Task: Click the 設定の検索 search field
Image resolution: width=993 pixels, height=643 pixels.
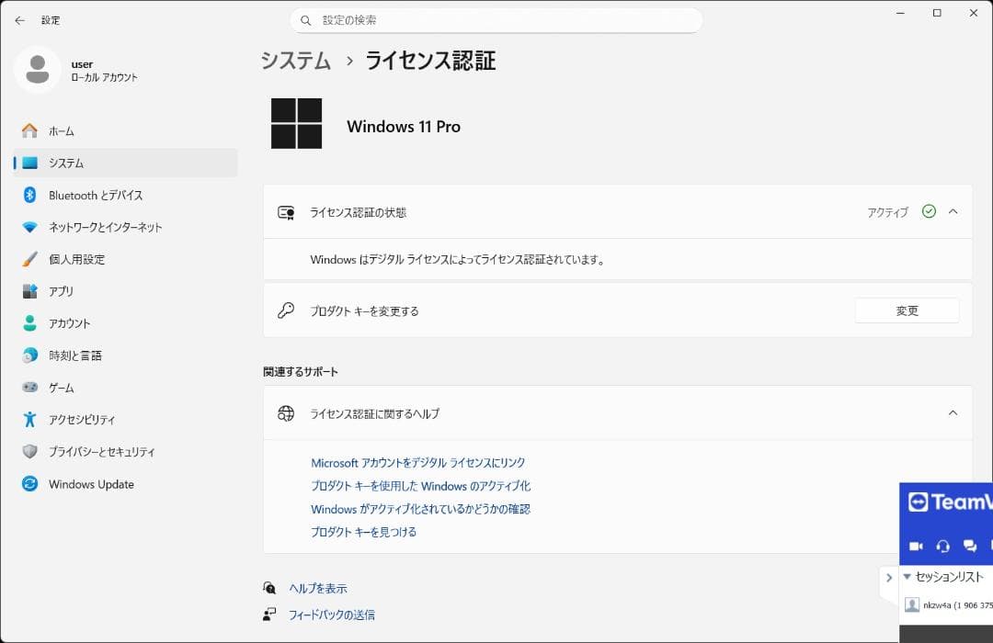Action: tap(496, 19)
